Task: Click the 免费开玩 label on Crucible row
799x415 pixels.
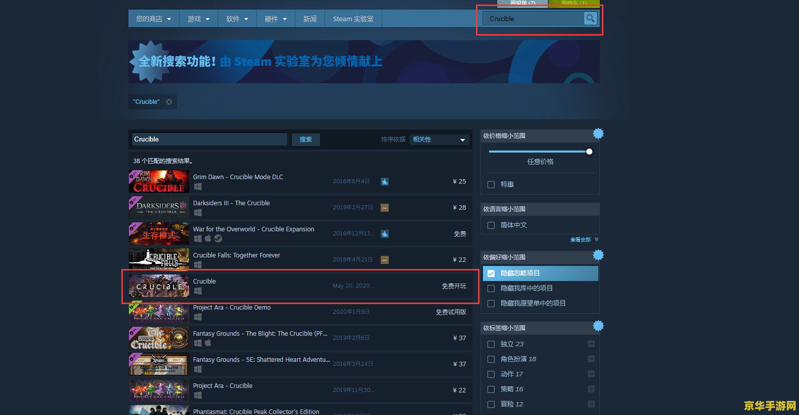Action: click(454, 286)
